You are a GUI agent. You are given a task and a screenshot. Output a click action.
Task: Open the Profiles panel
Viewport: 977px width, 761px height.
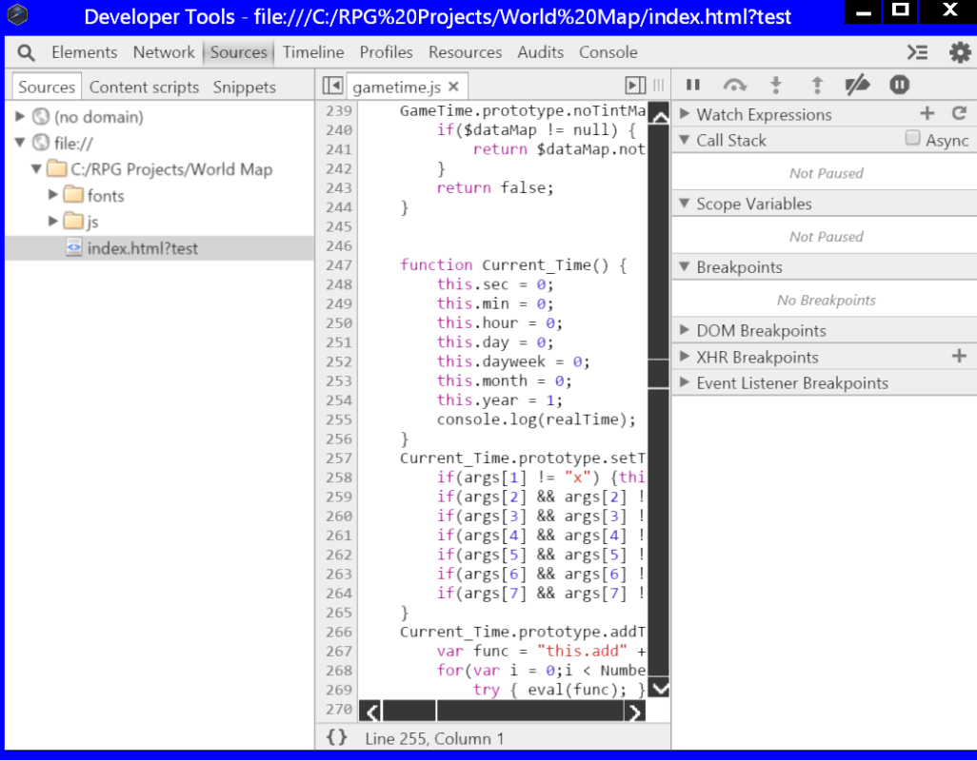pyautogui.click(x=387, y=52)
